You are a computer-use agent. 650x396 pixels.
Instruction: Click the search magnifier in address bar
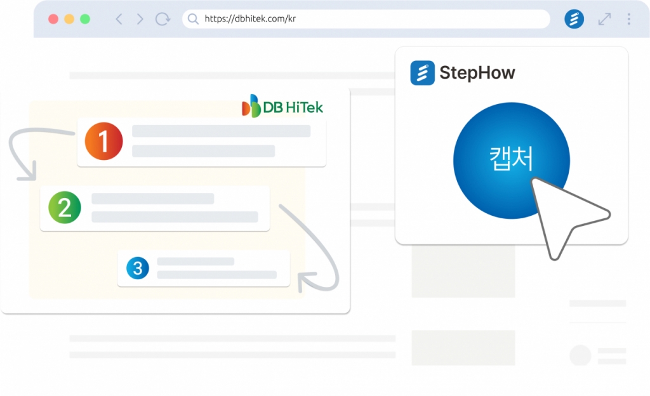point(193,18)
